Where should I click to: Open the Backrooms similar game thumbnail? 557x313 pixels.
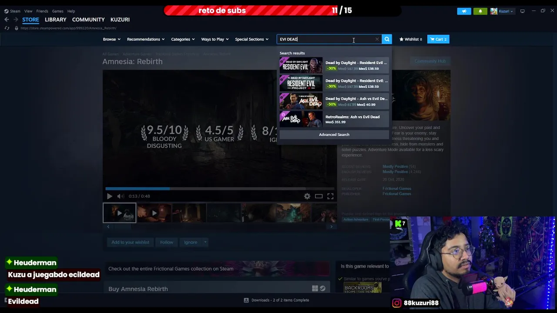362,288
